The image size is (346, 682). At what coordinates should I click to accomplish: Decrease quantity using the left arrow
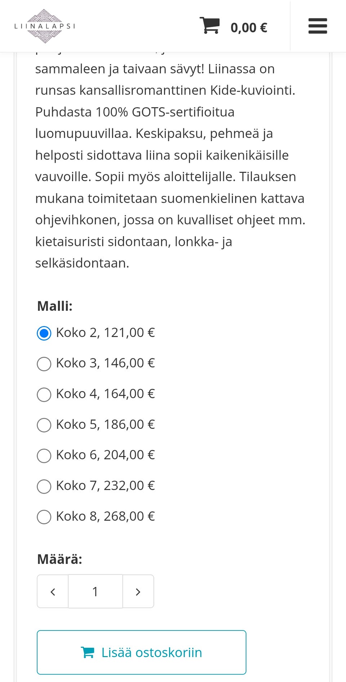click(x=52, y=591)
